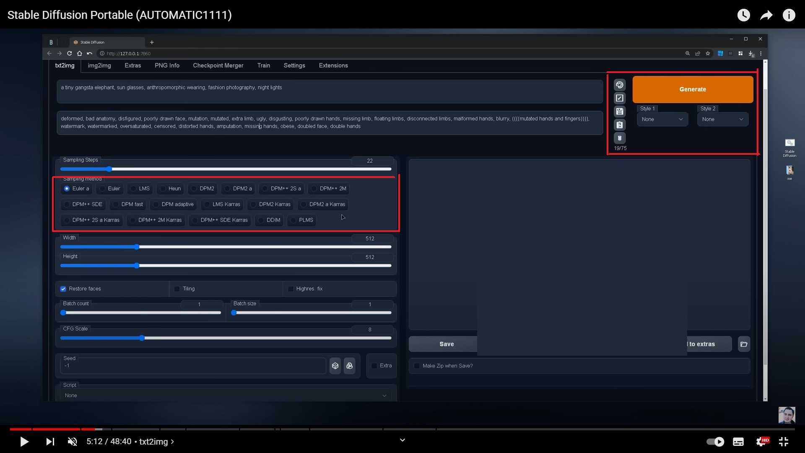805x453 pixels.
Task: Click the dice random seed icon
Action: [x=335, y=366]
